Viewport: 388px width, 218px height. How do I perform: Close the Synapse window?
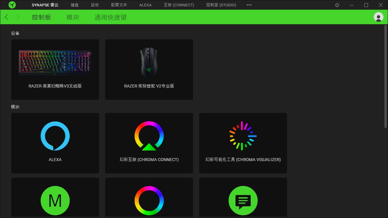(381, 5)
